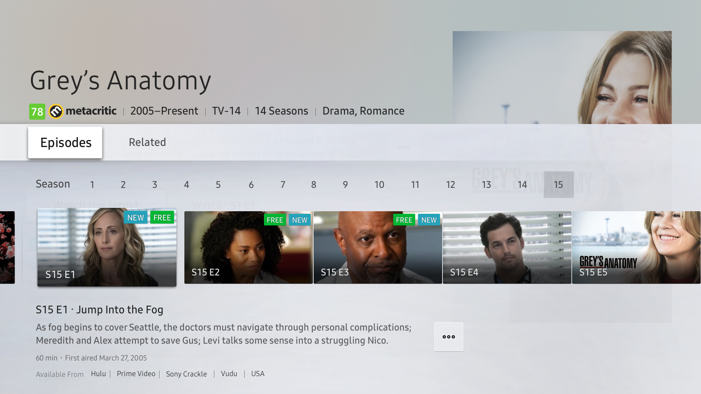Viewport: 701px width, 394px height.
Task: Click the 'S15 E1 · Jump Into the Fog' title
Action: click(x=99, y=310)
